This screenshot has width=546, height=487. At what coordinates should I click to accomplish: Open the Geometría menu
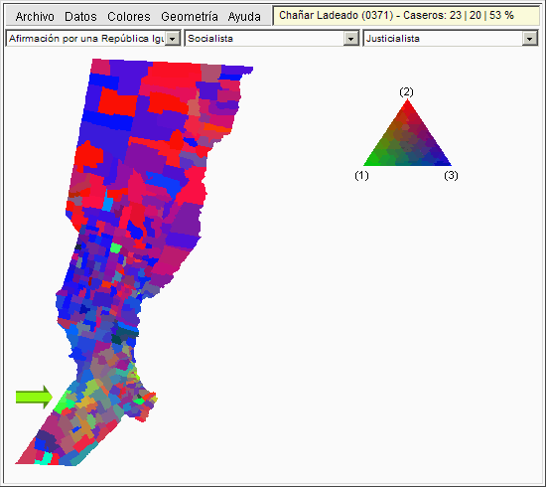point(190,16)
